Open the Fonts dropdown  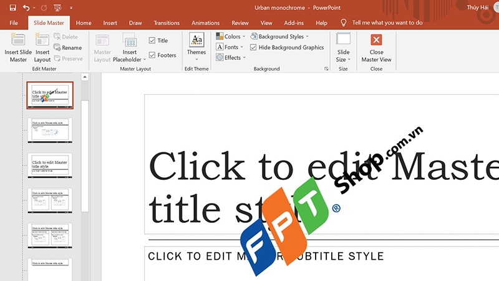(x=230, y=47)
